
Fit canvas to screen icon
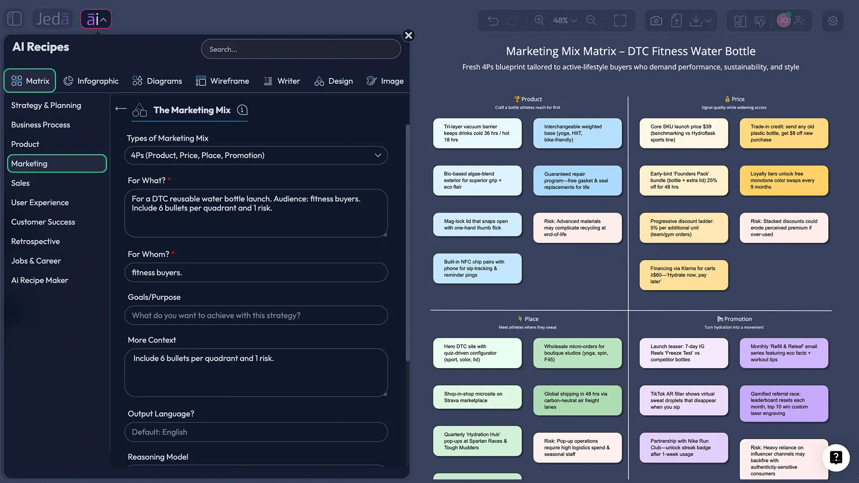pyautogui.click(x=620, y=21)
